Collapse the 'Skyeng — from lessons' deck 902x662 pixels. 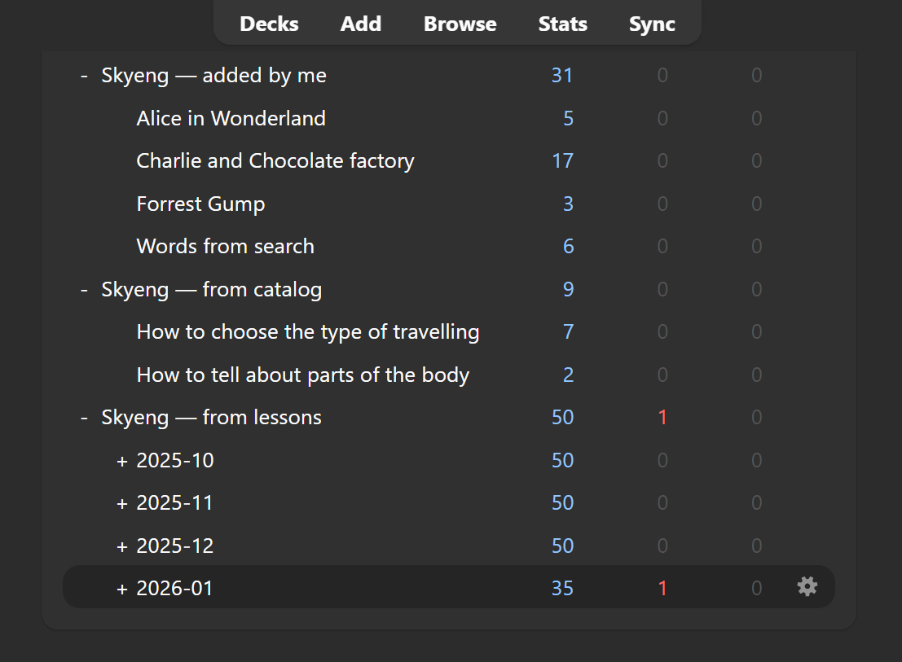[x=84, y=419]
